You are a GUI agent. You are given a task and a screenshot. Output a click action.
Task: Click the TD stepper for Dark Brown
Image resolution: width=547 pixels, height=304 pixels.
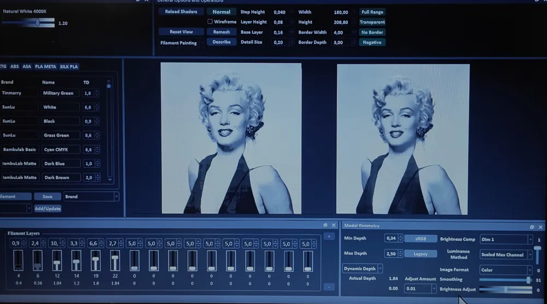[98, 177]
